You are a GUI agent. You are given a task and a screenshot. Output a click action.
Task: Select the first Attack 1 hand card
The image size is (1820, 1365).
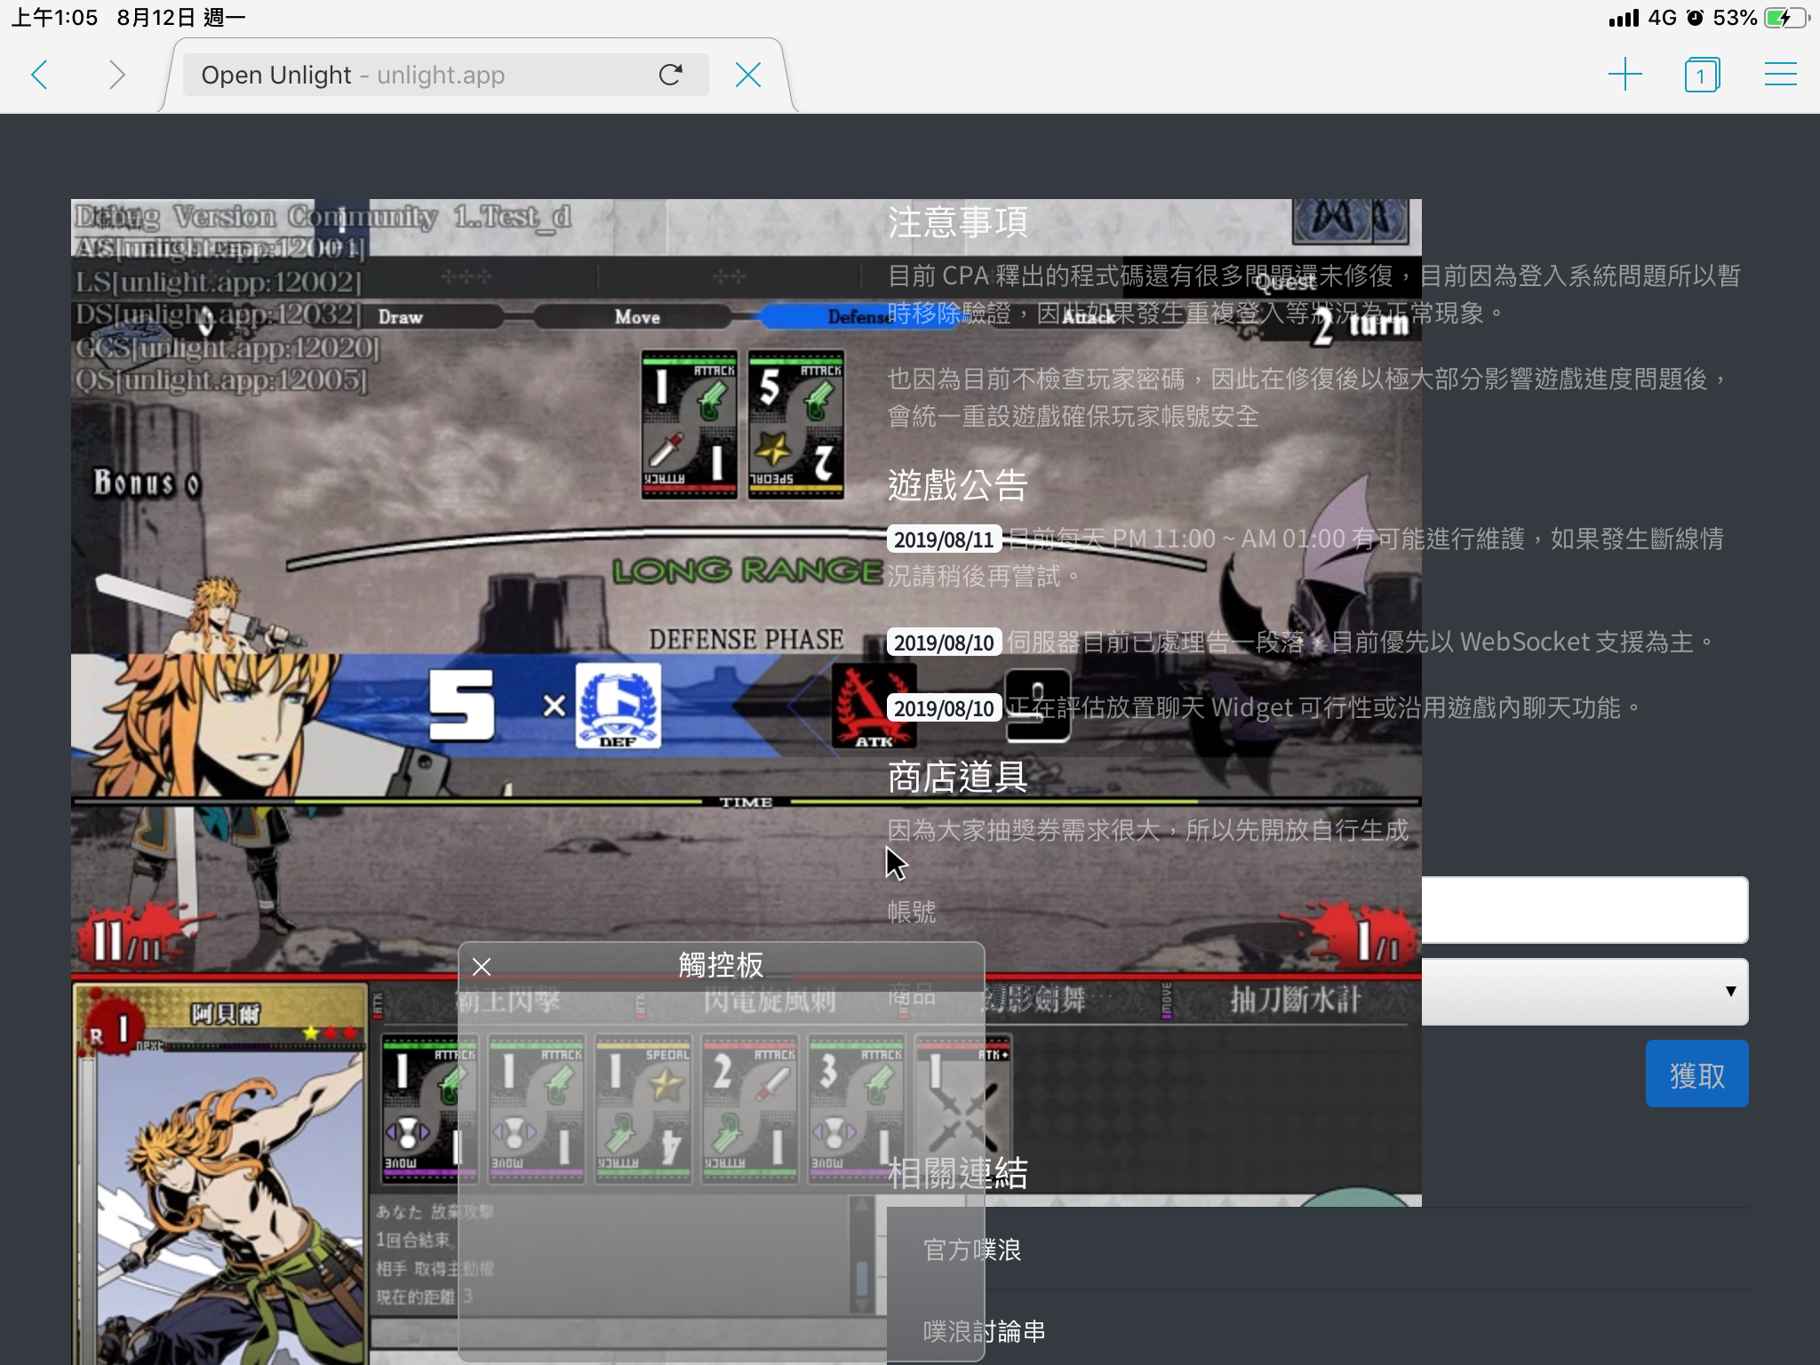point(429,1108)
